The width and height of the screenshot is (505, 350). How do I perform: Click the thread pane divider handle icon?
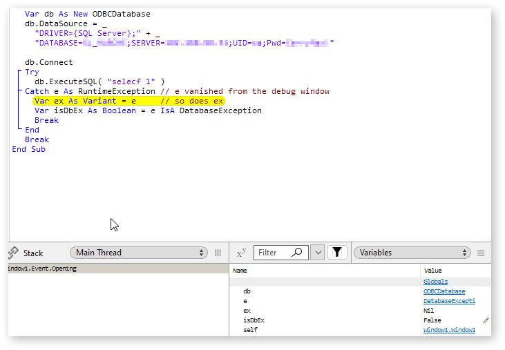click(218, 253)
